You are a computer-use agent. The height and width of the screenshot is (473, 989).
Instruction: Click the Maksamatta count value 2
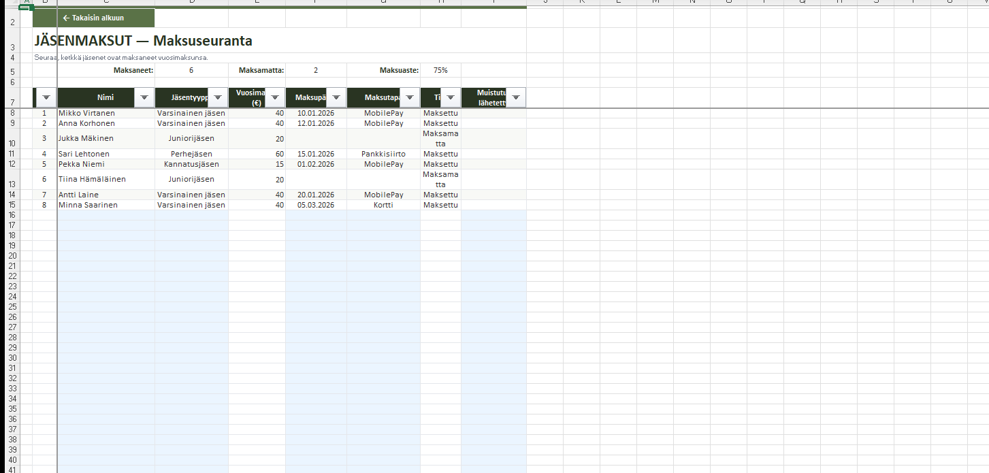(316, 70)
